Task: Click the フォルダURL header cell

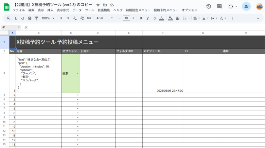Action: click(129, 51)
